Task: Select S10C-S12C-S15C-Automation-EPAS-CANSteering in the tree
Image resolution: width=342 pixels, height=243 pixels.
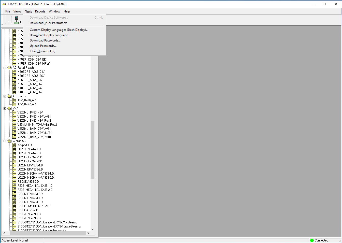Action: pyautogui.click(x=48, y=222)
